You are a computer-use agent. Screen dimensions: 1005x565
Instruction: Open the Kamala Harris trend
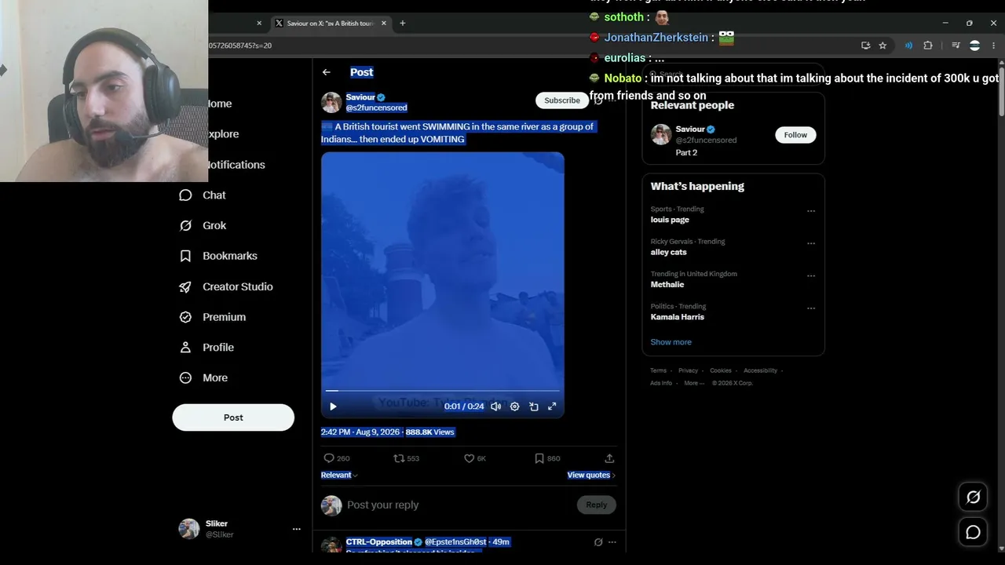[x=678, y=317]
